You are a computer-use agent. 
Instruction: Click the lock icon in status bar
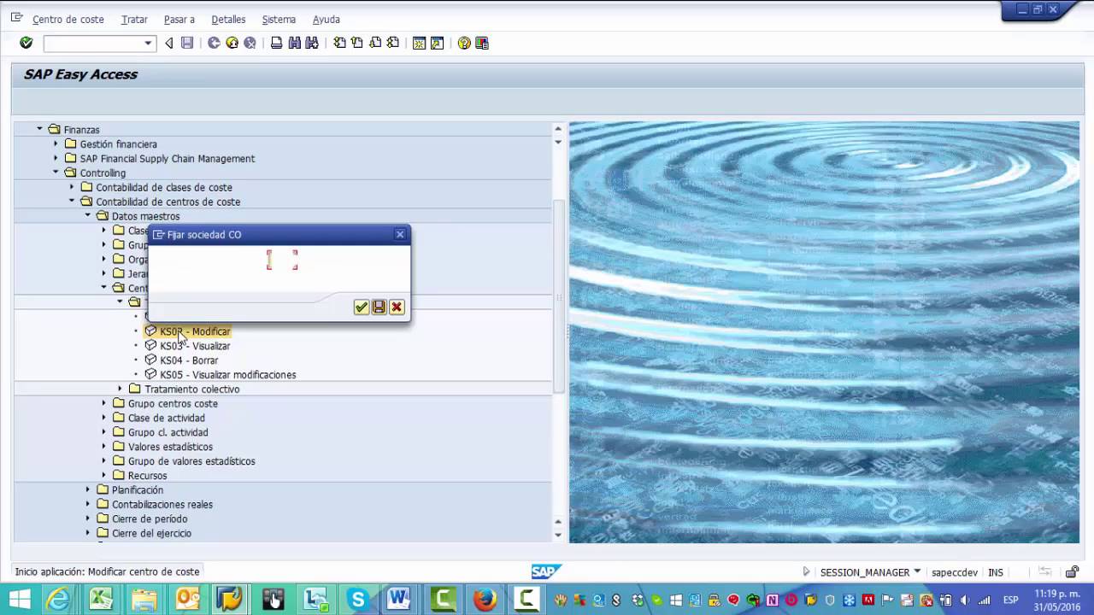(x=1072, y=571)
